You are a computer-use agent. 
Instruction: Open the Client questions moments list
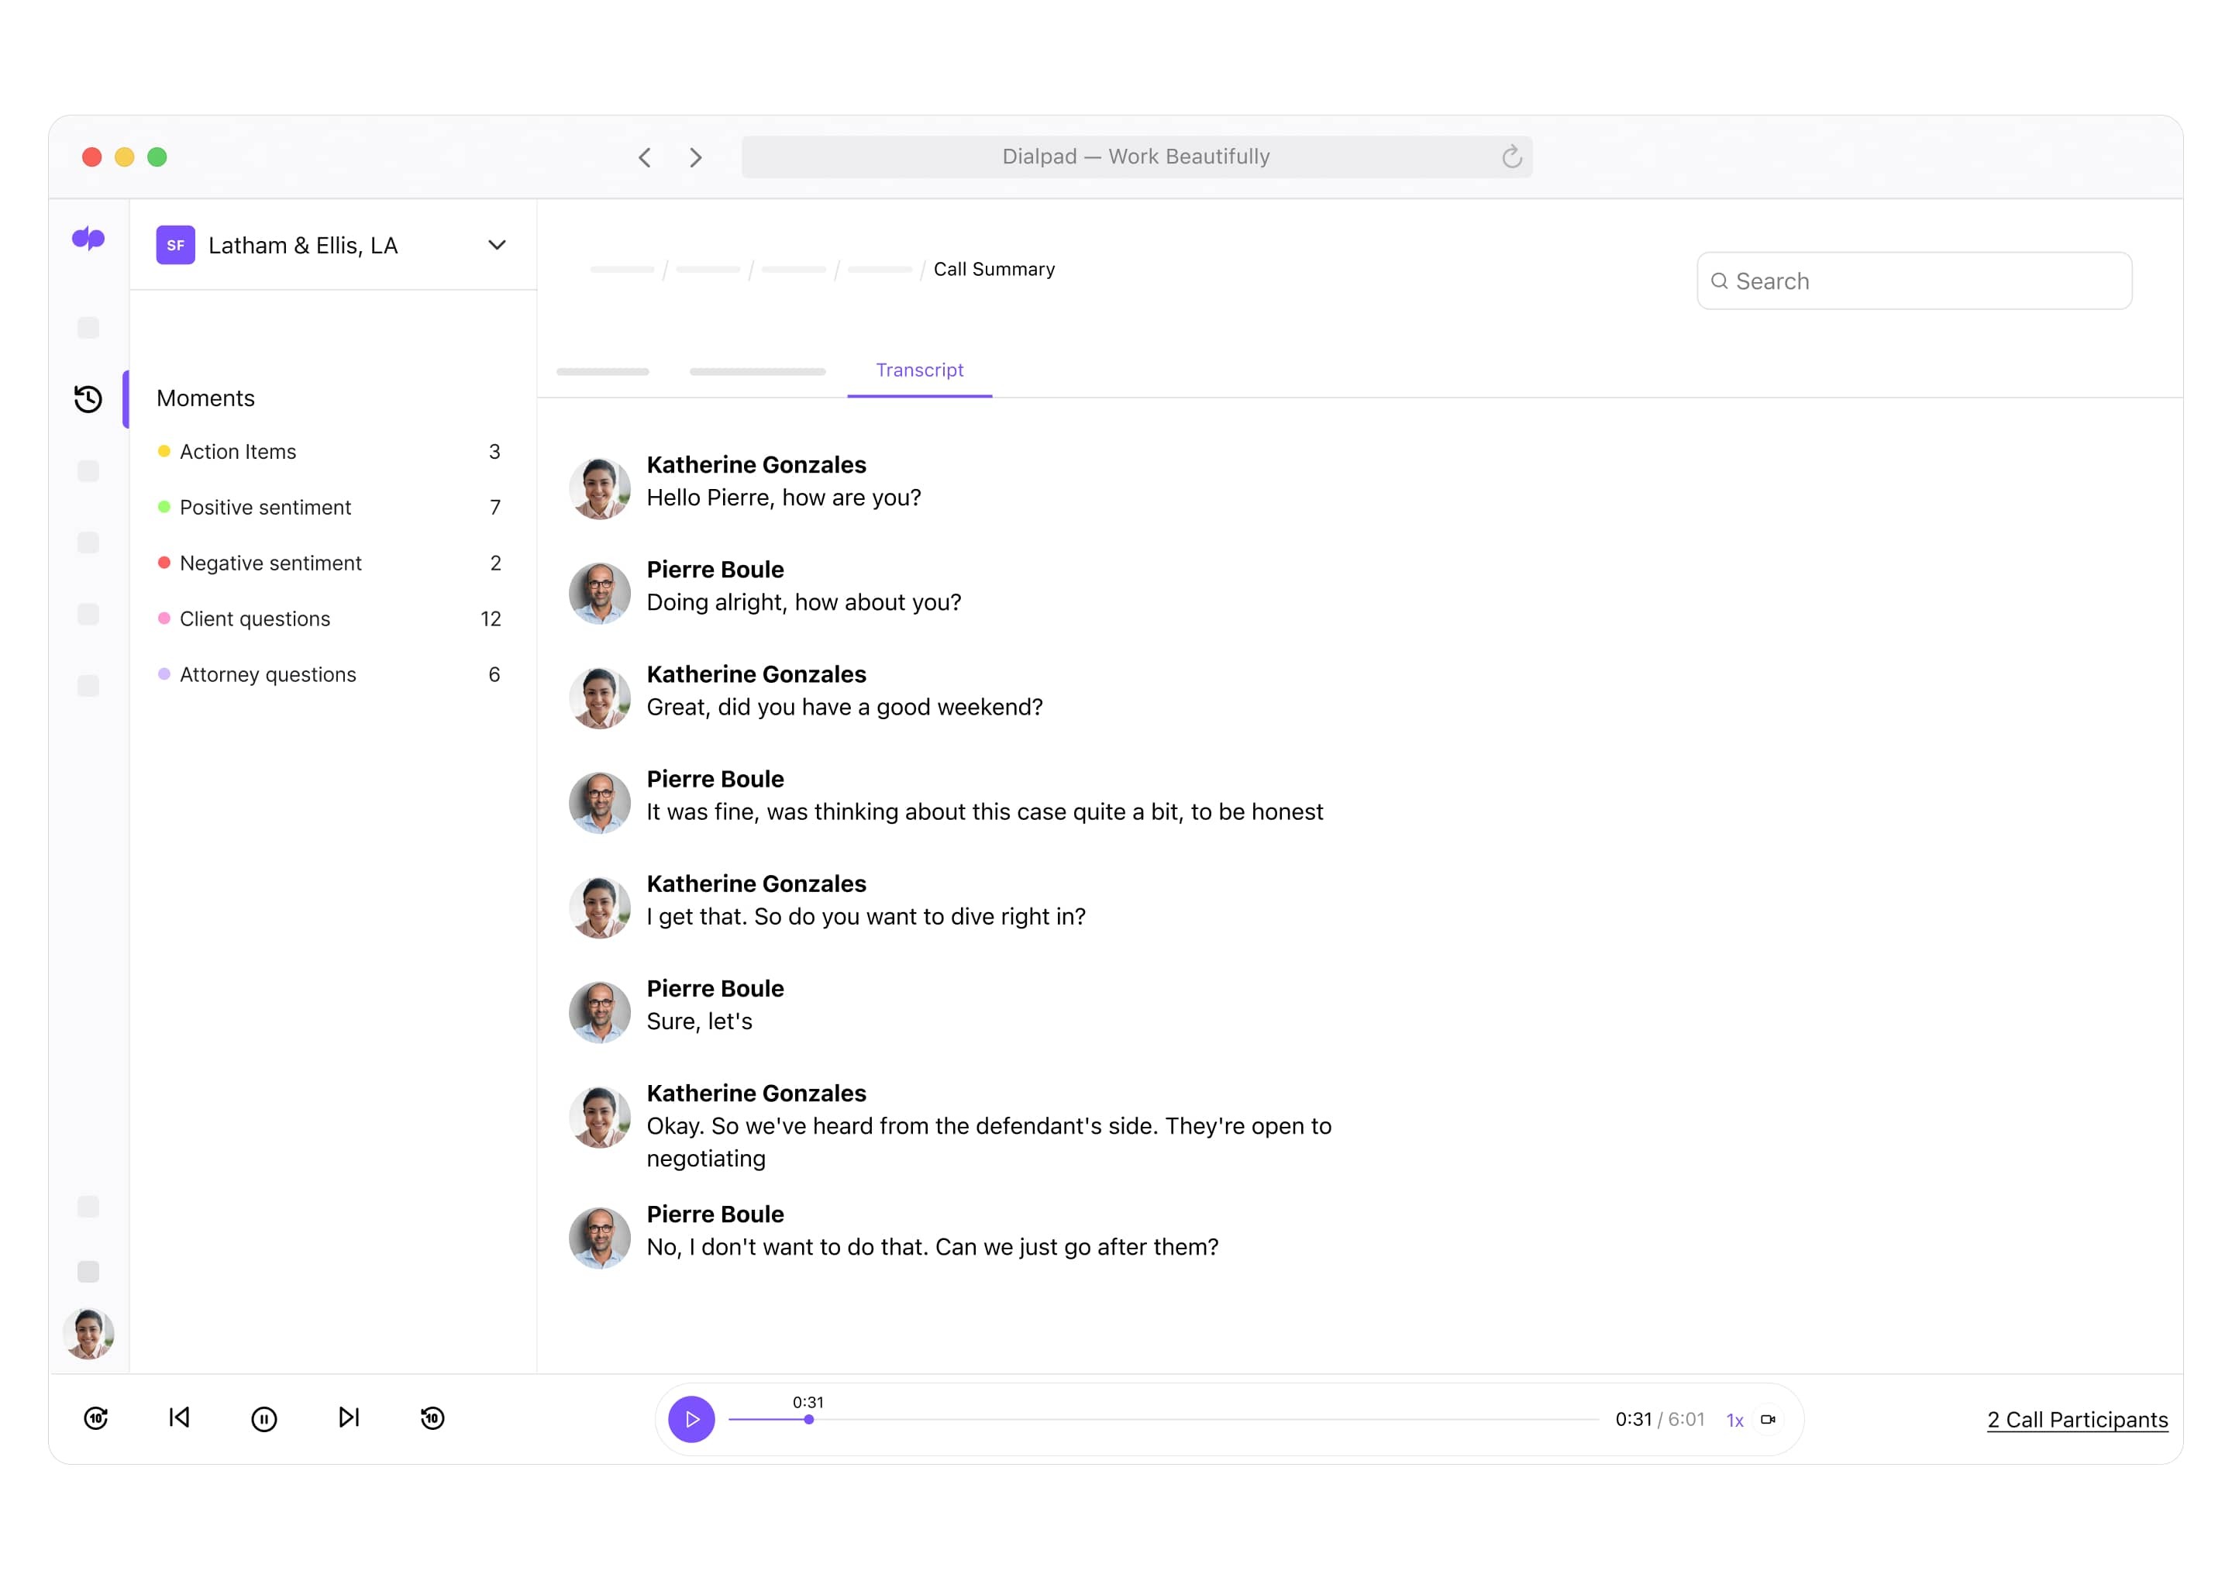pos(255,618)
